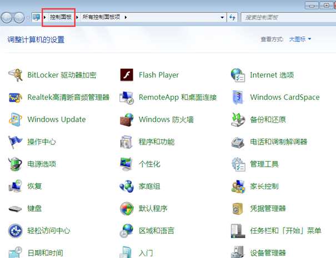Viewport: 336px width, 258px height.
Task: Open the 备份和还原 text link
Action: click(268, 120)
